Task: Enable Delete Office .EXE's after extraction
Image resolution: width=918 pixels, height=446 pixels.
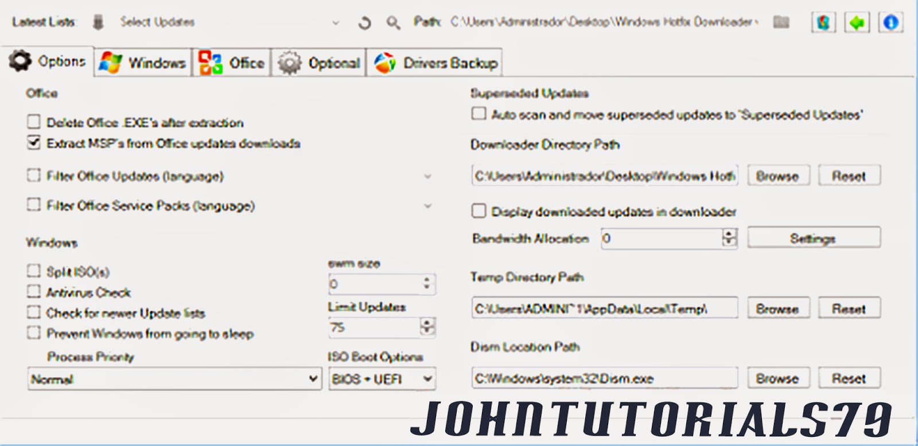Action: coord(34,122)
